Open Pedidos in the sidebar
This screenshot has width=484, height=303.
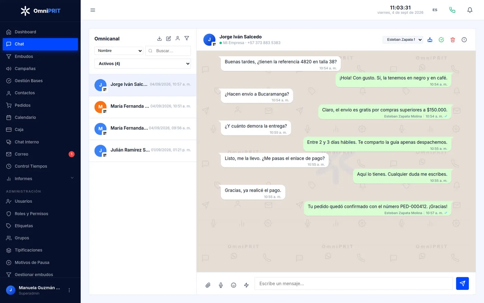pos(40,105)
